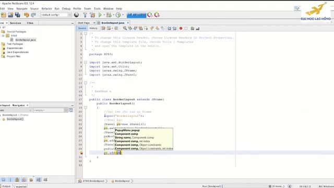
Task: Run the project with the green play icon
Action: 100,15
